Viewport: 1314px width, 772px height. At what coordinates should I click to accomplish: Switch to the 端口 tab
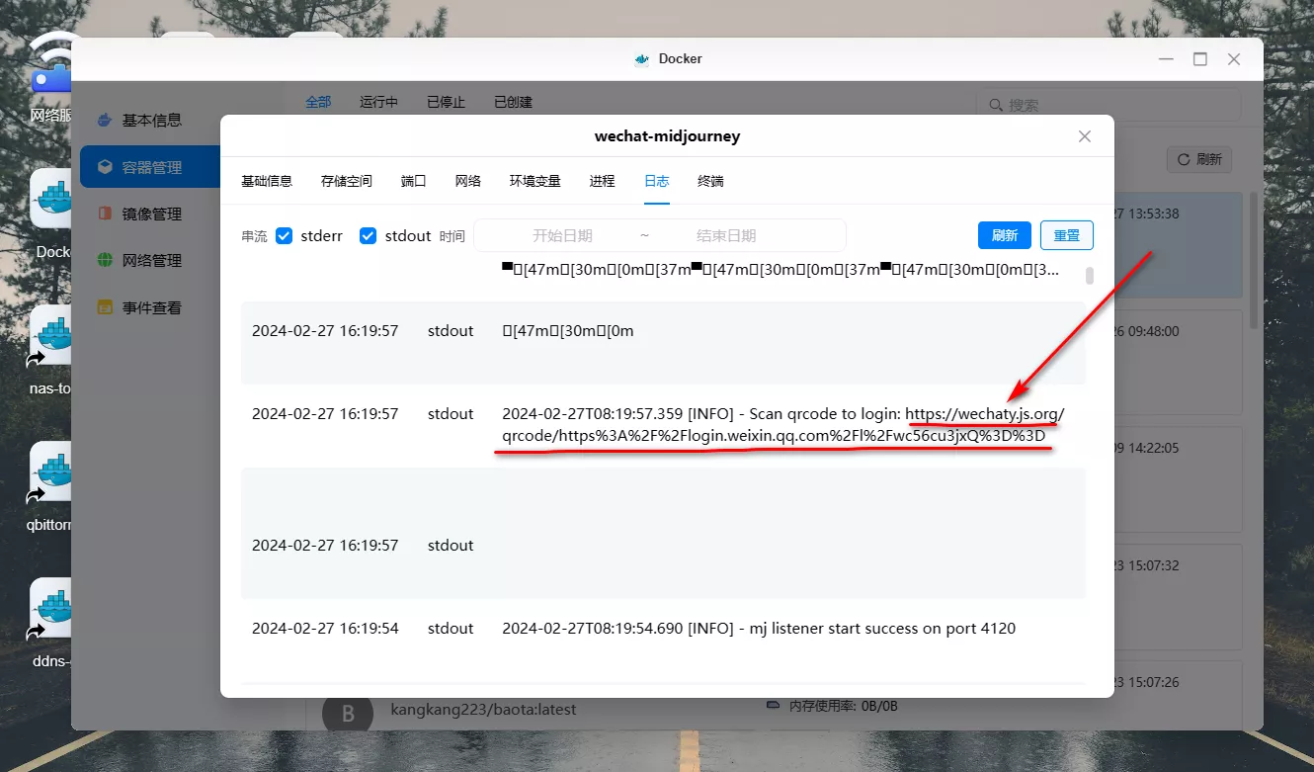coord(414,181)
